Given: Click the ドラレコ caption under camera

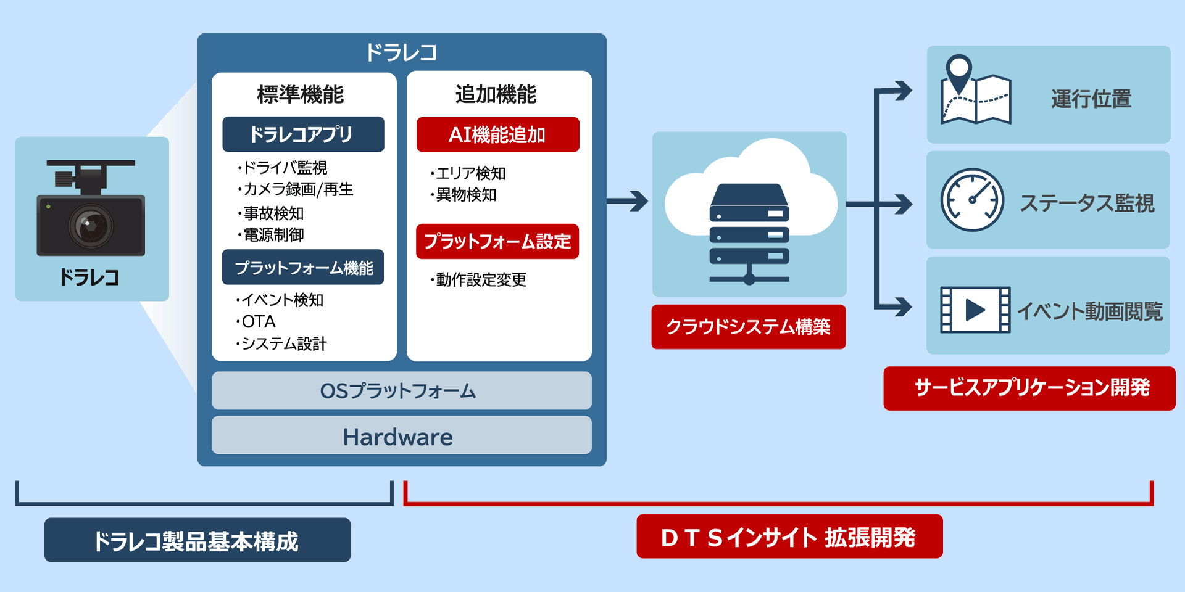Looking at the screenshot, I should (89, 277).
